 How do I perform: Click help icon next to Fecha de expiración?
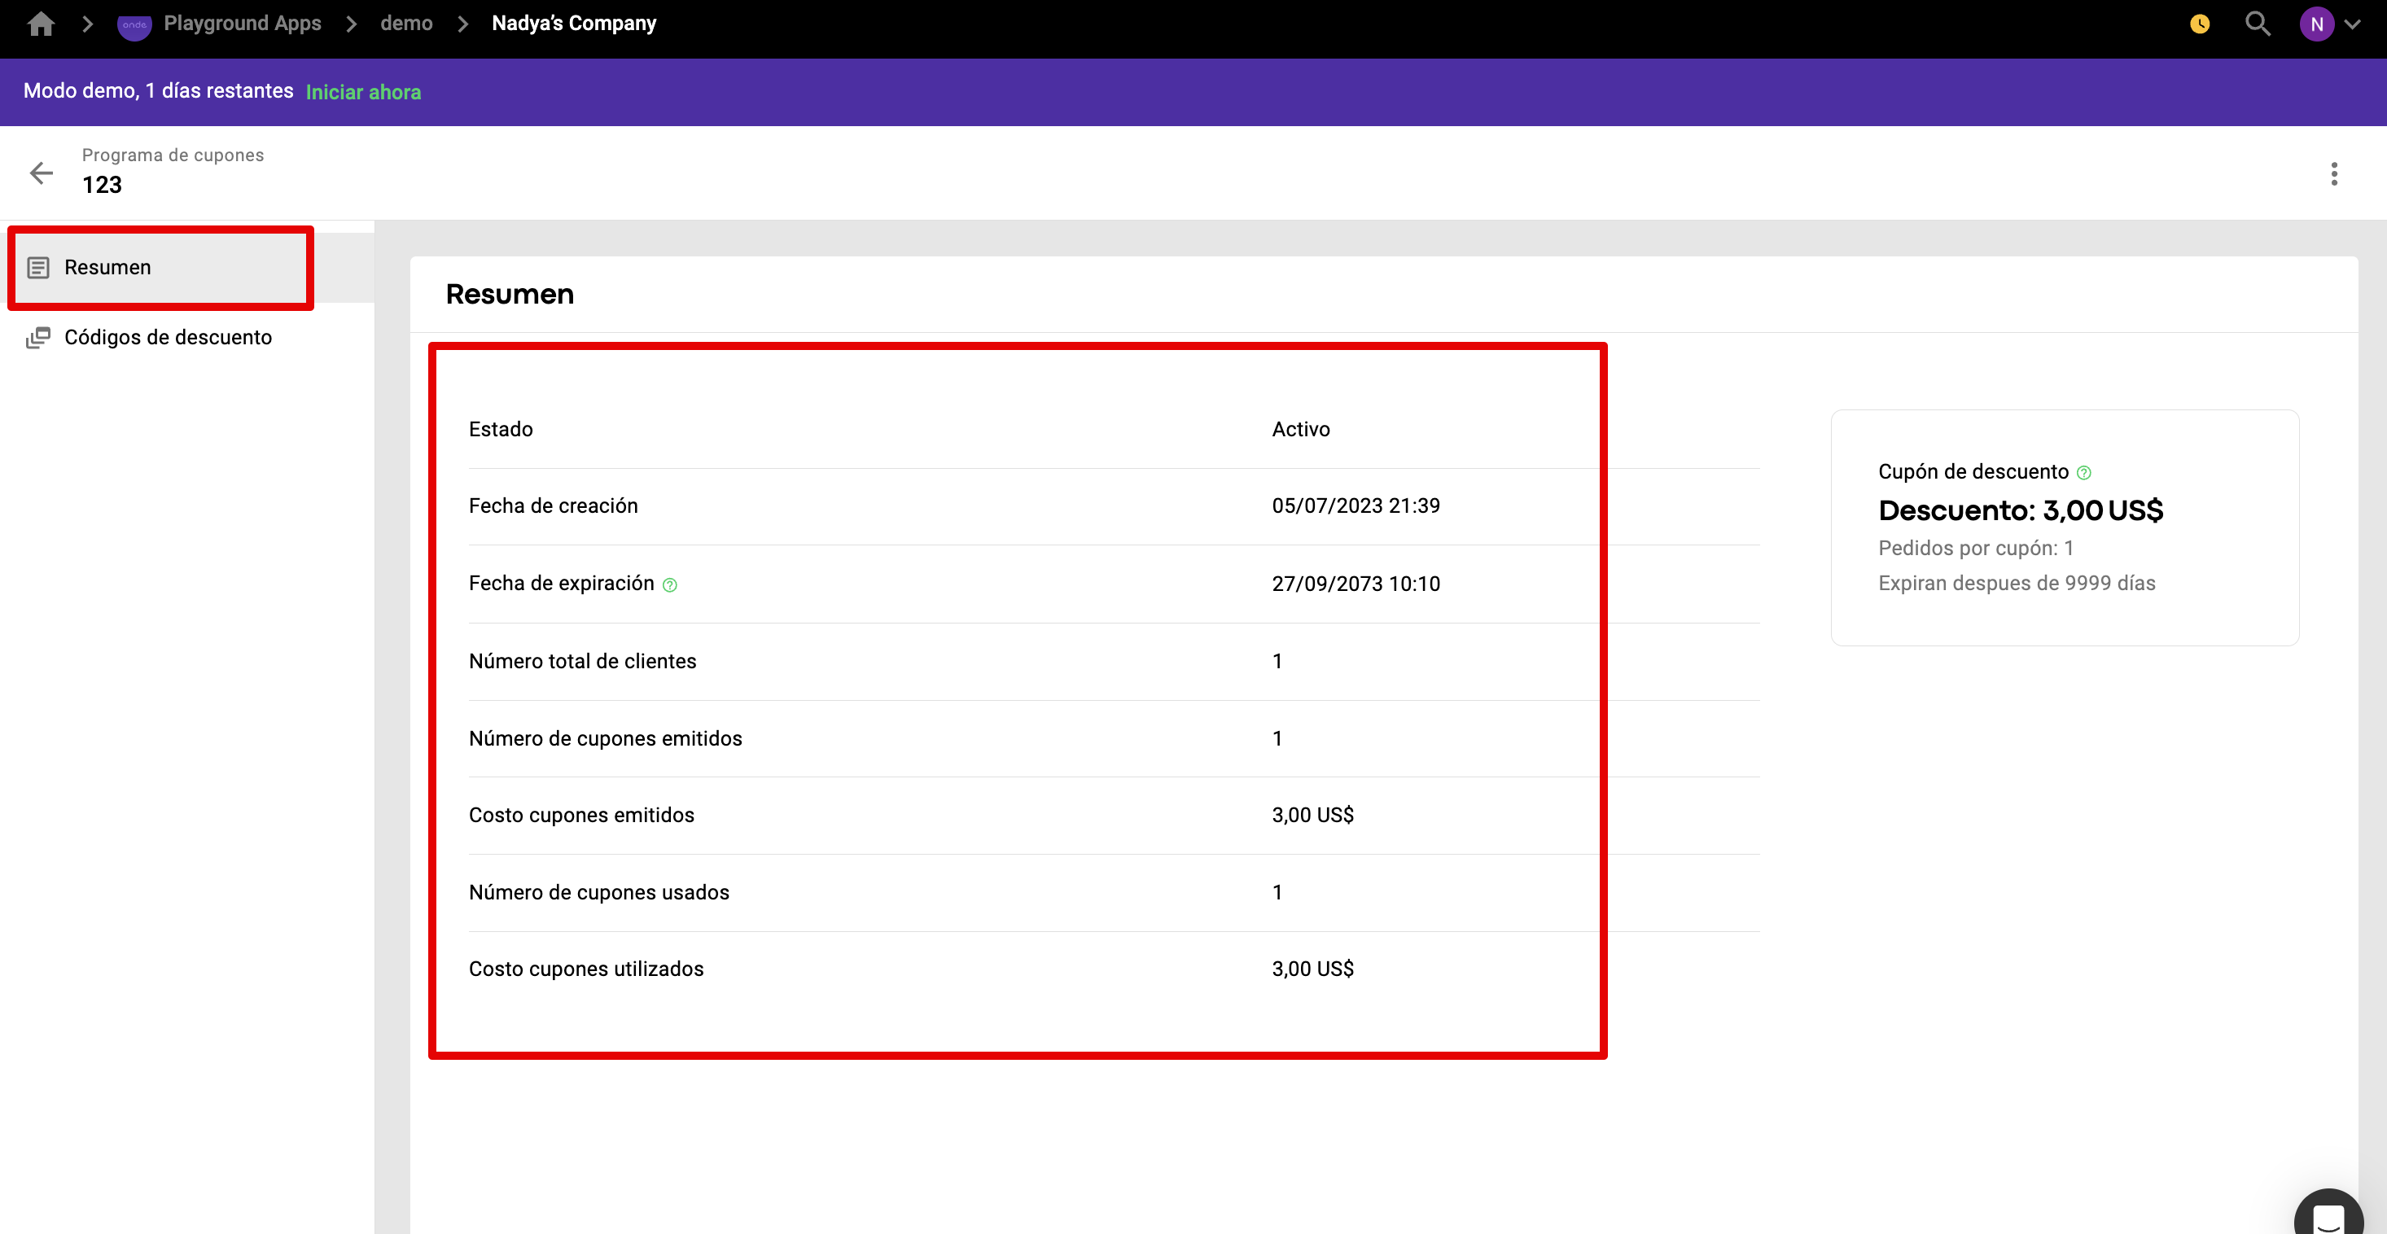670,584
